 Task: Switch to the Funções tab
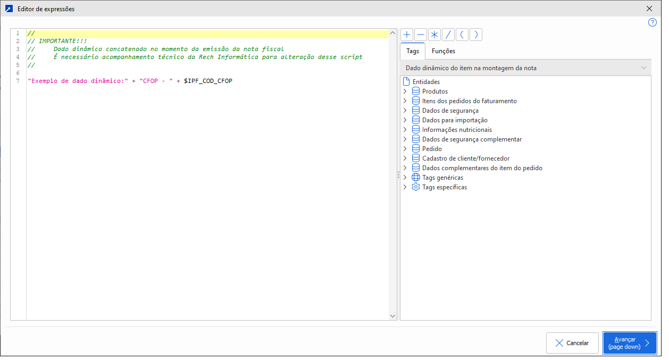click(x=443, y=51)
